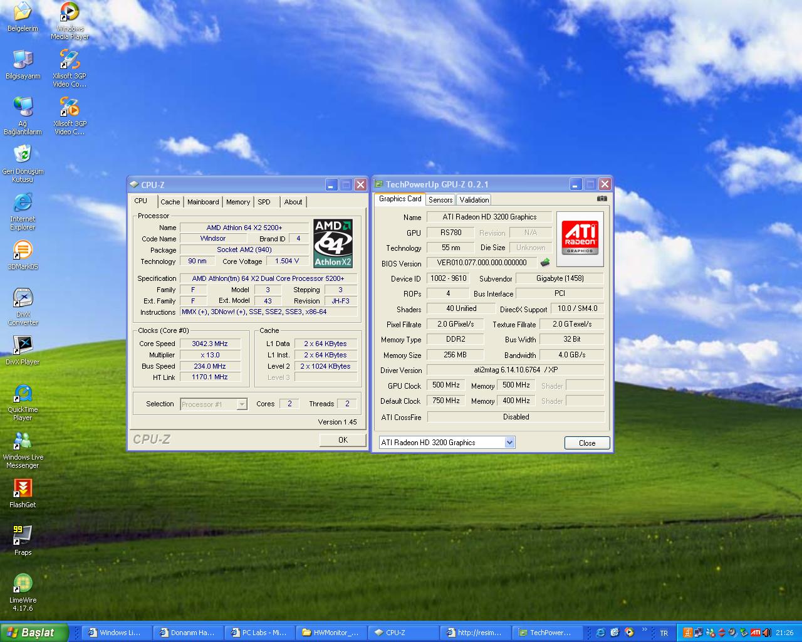The width and height of the screenshot is (802, 642).
Task: Click the Subvendor field Gigabyte (1458)
Action: 560,278
